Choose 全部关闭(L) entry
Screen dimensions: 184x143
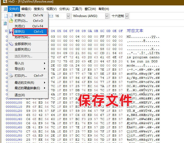click(x=28, y=49)
